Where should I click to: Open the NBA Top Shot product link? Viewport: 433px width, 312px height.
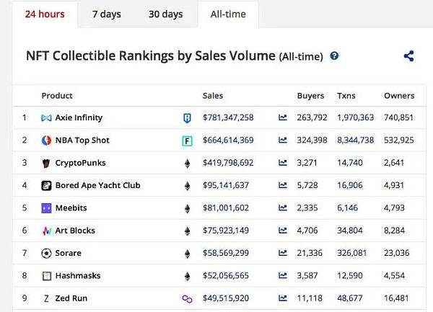tap(82, 141)
